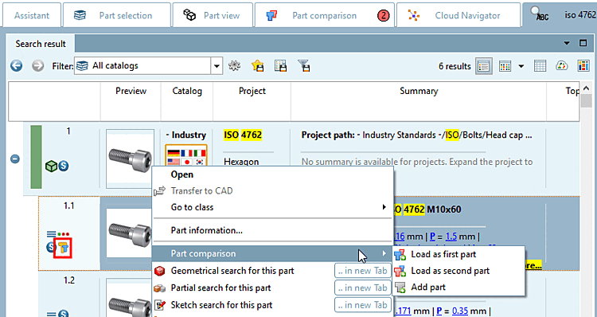Switch to detail list view icon
597x317 pixels.
pyautogui.click(x=483, y=66)
